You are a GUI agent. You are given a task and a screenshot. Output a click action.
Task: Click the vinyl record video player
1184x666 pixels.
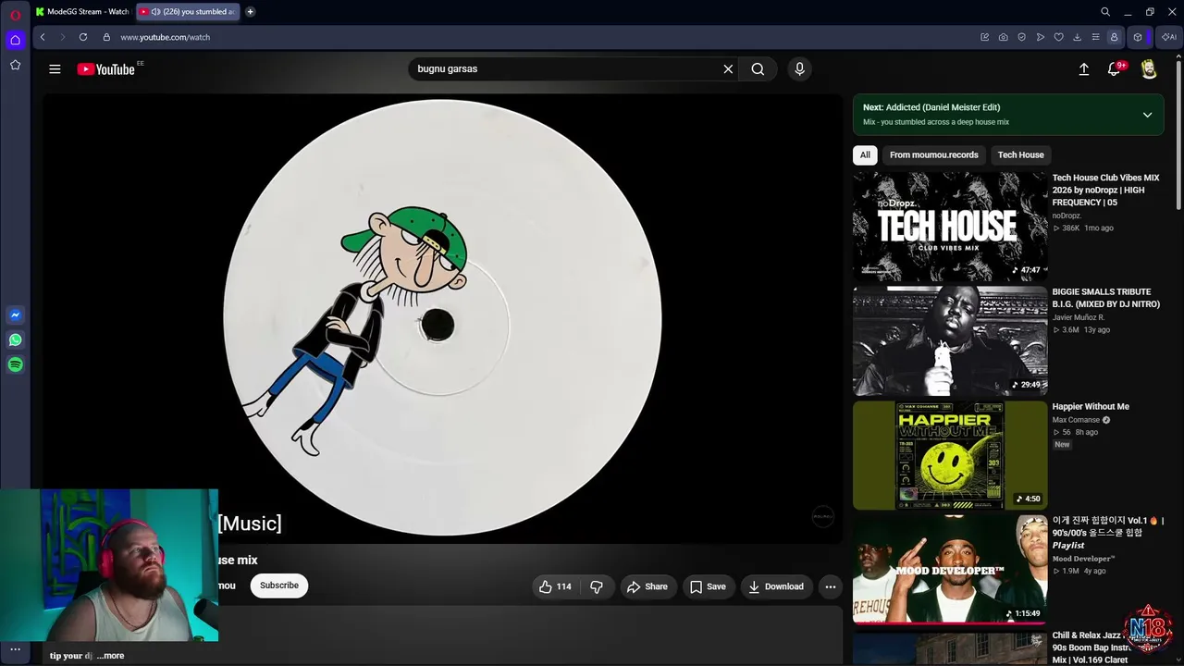pyautogui.click(x=442, y=317)
